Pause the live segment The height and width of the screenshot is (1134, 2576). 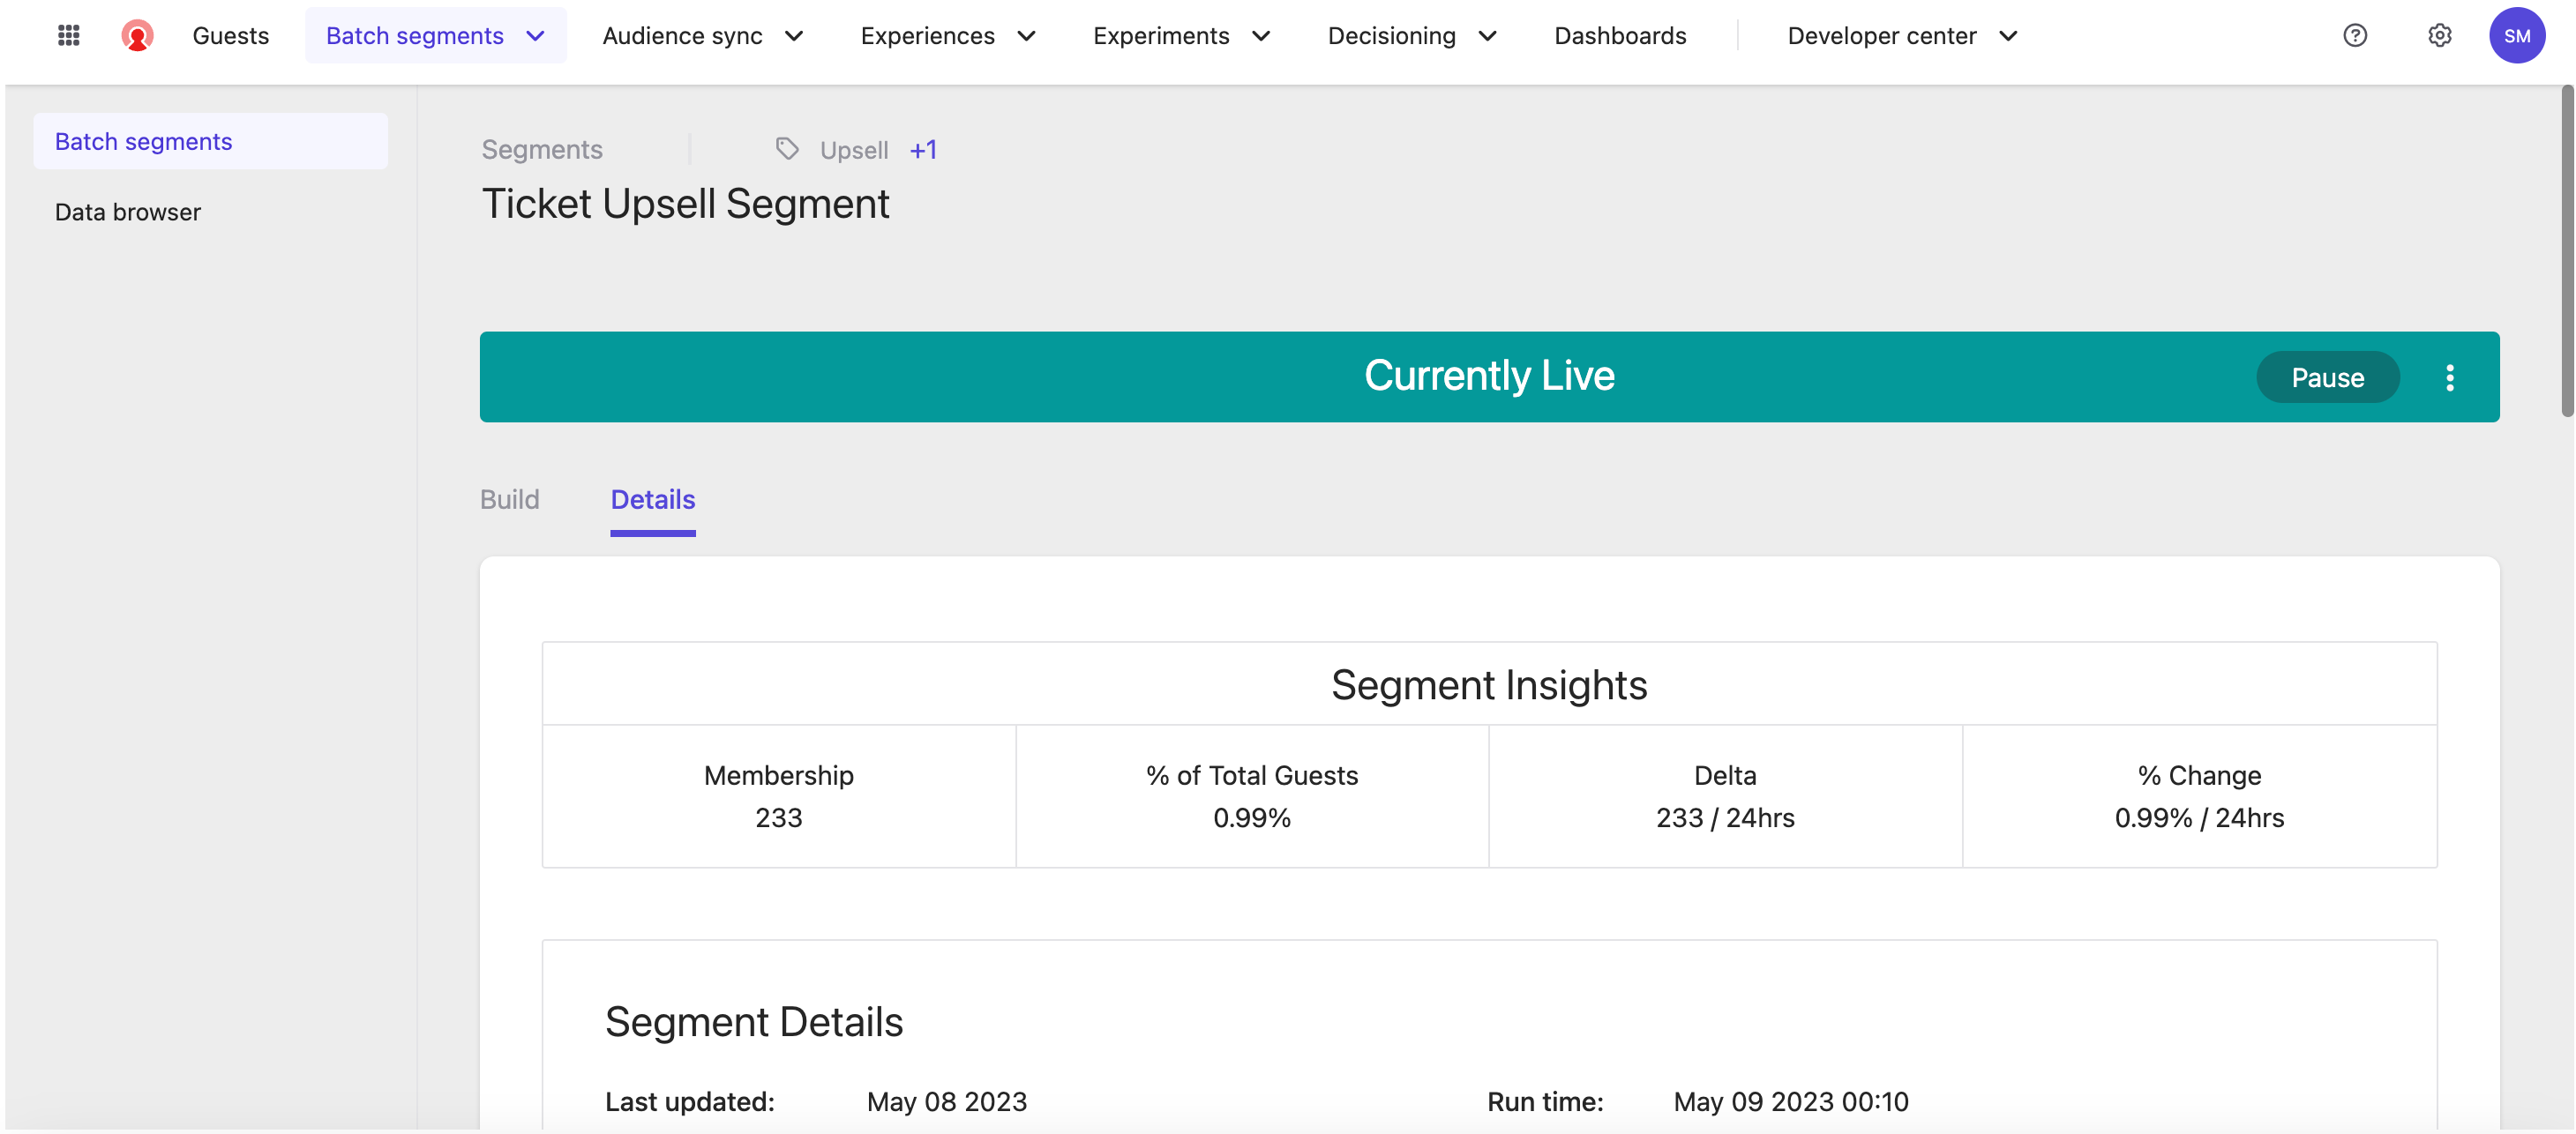pyautogui.click(x=2327, y=377)
